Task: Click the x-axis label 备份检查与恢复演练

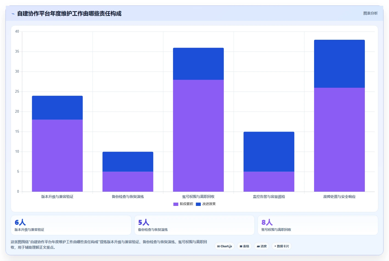Action: click(128, 197)
